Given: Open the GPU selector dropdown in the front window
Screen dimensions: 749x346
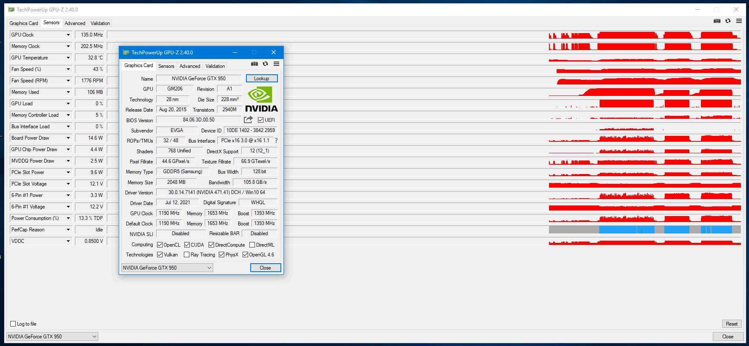Looking at the screenshot, I should [167, 268].
